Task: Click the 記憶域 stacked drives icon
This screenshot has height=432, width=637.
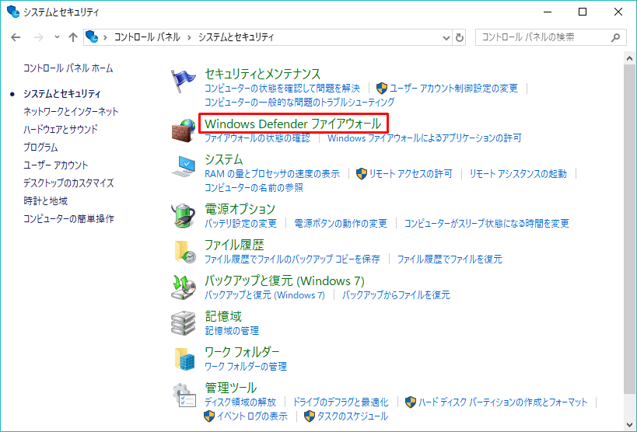Action: coord(184,322)
